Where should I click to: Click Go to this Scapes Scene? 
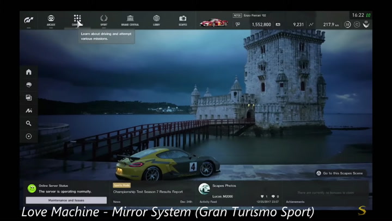340,173
